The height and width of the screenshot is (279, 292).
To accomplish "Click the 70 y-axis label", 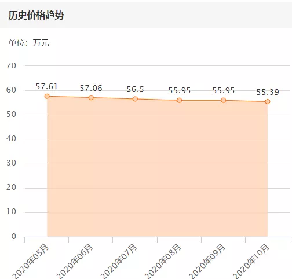I will [11, 65].
